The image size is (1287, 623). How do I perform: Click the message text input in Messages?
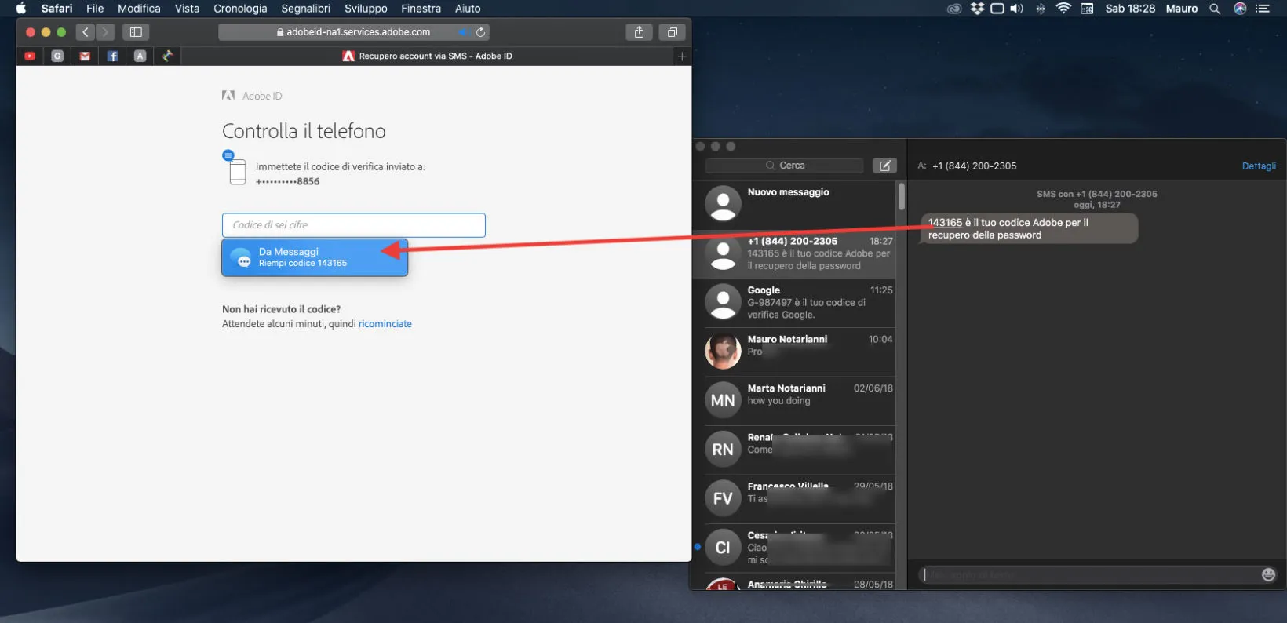point(1089,575)
